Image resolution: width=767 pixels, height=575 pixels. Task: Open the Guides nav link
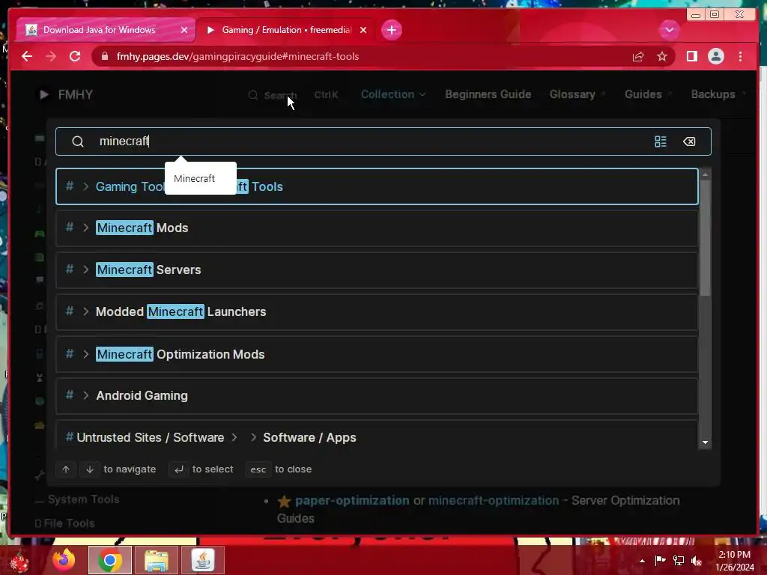(648, 94)
